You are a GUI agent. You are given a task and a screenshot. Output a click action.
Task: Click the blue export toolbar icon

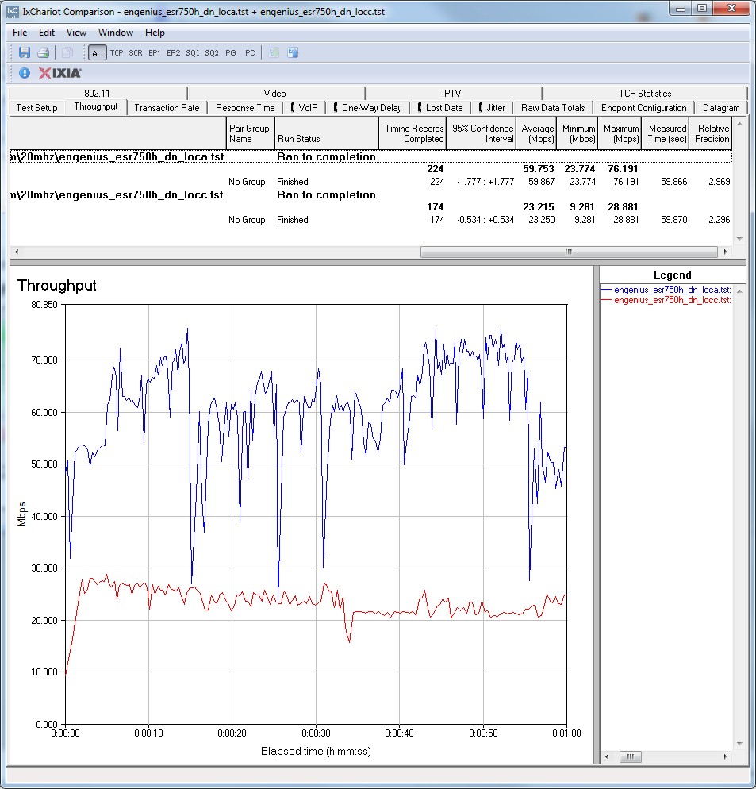click(x=293, y=52)
